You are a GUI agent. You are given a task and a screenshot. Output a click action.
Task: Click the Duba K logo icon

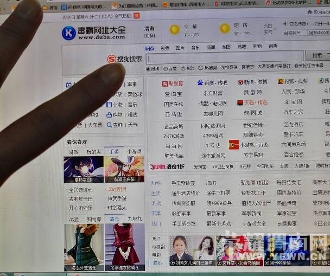coord(68,33)
